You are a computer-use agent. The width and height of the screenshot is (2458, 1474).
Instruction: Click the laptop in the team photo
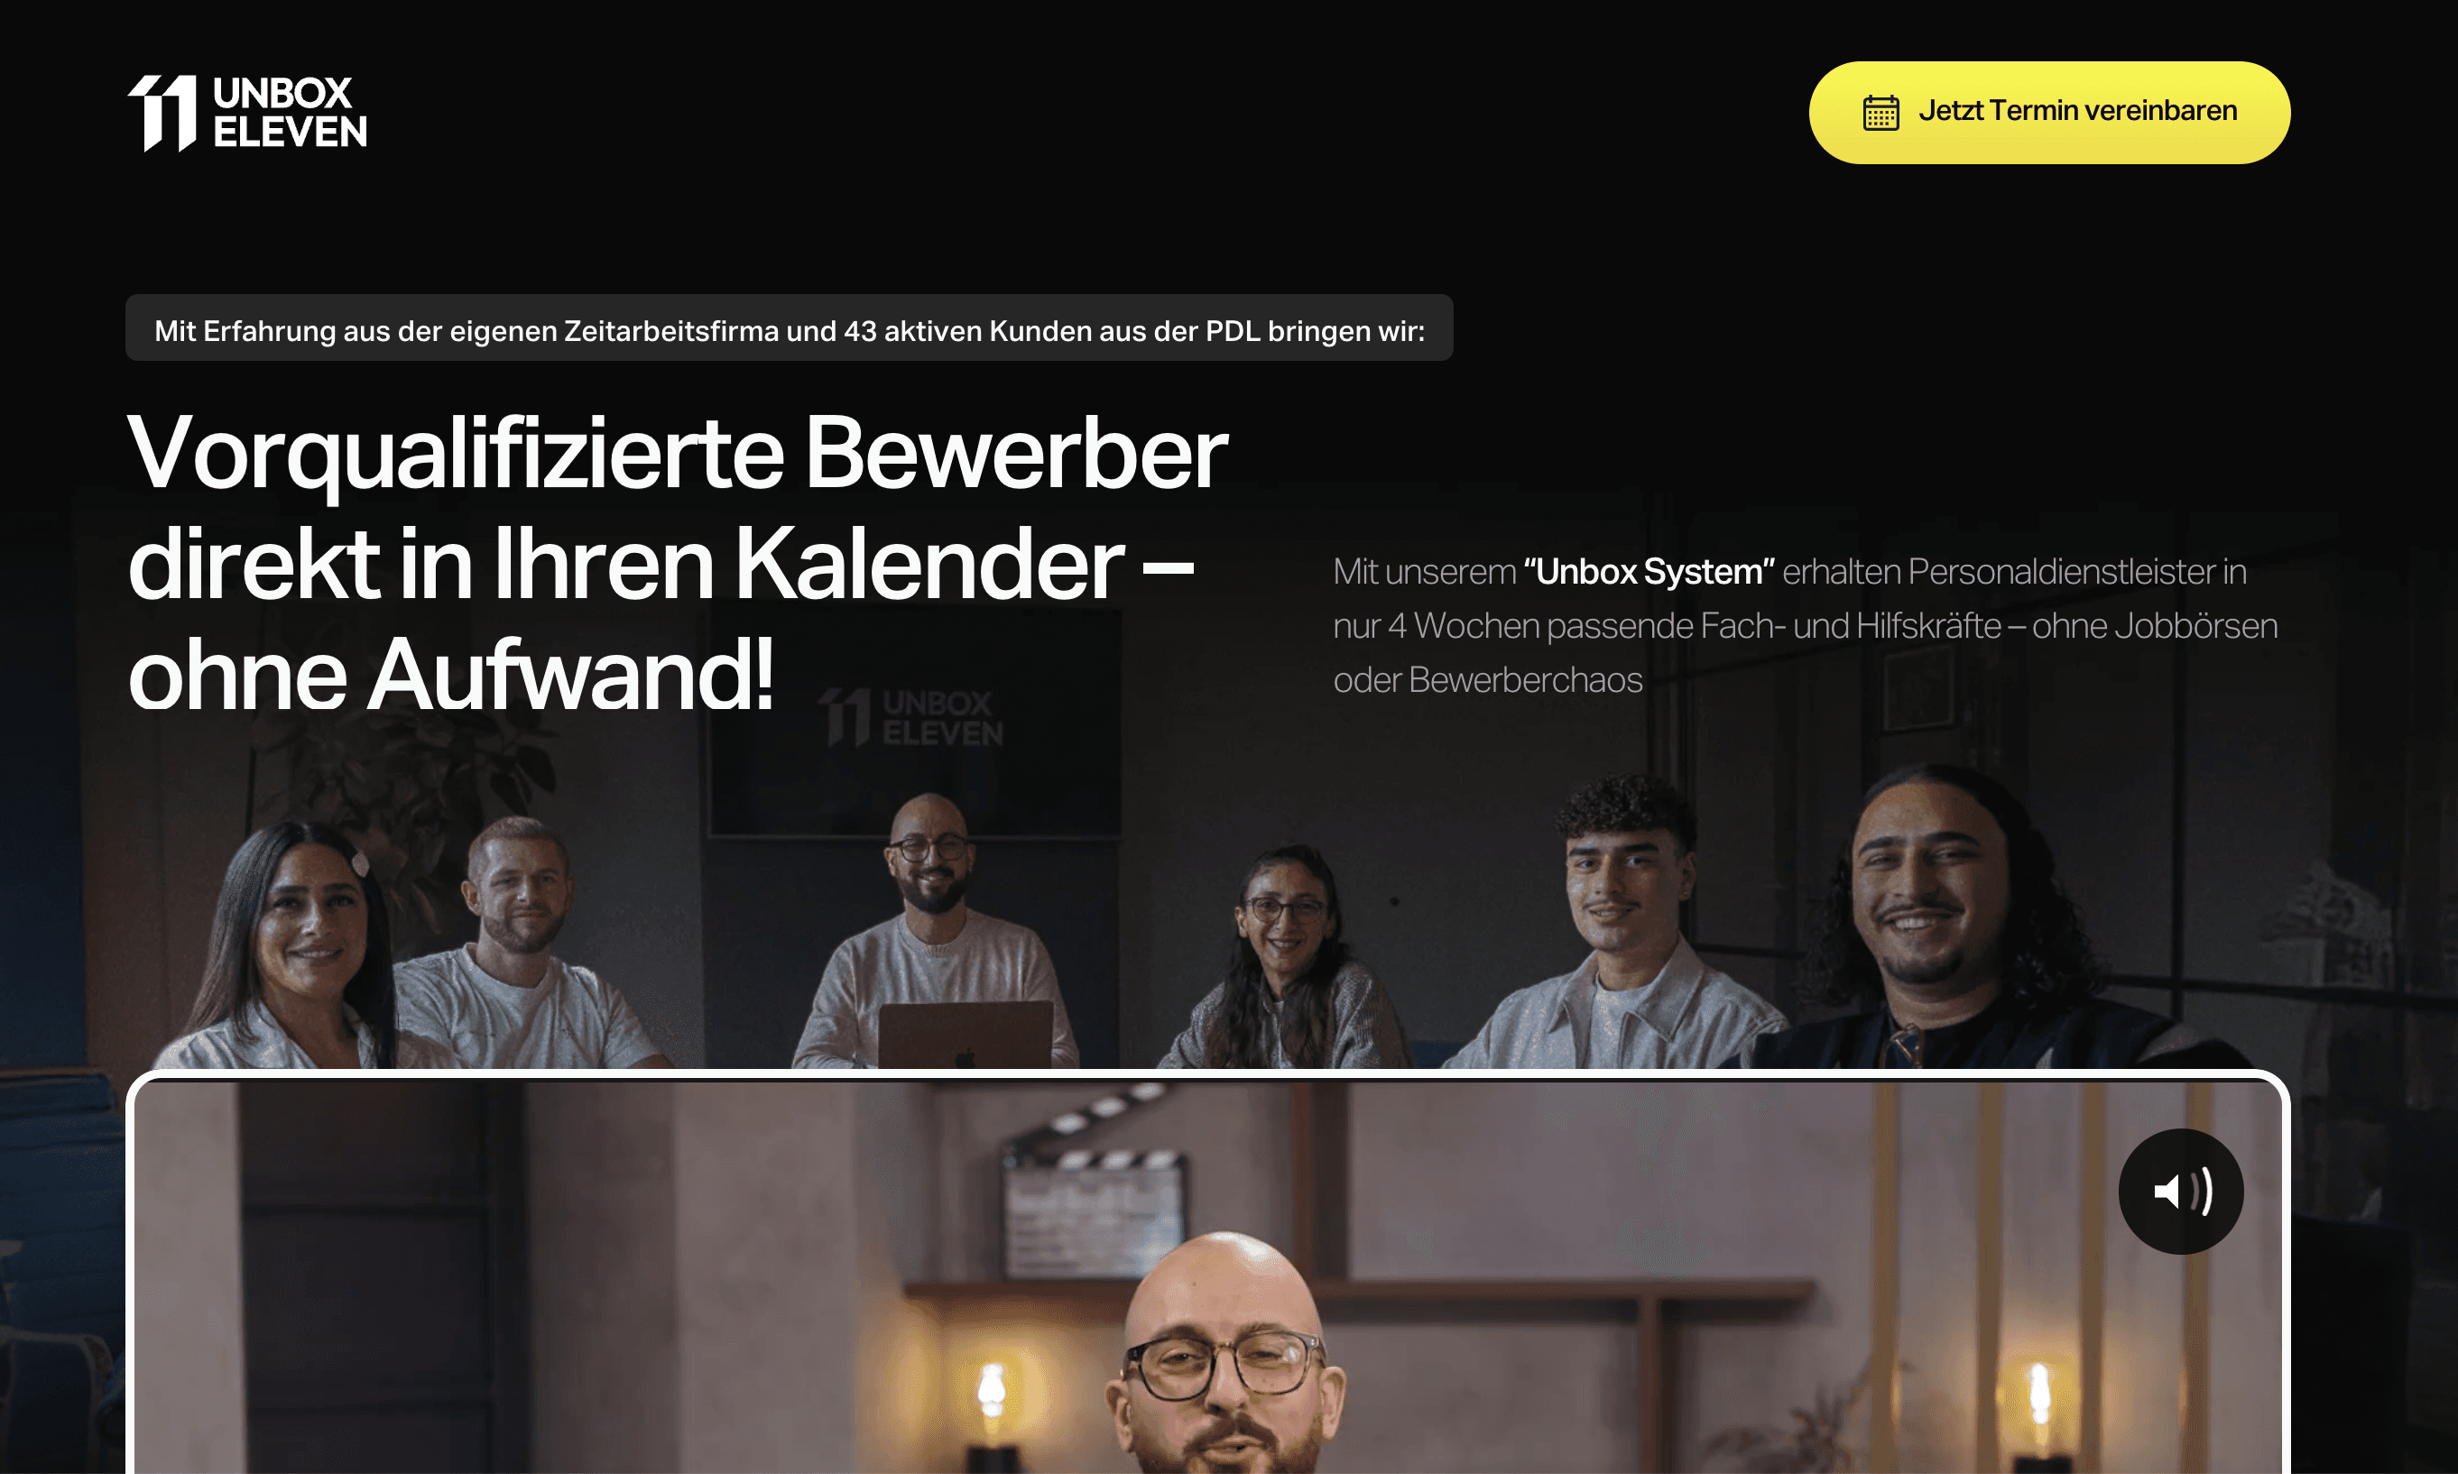point(965,1035)
